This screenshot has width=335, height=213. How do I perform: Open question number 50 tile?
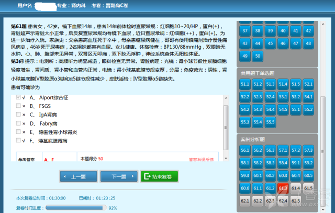pos(258,56)
